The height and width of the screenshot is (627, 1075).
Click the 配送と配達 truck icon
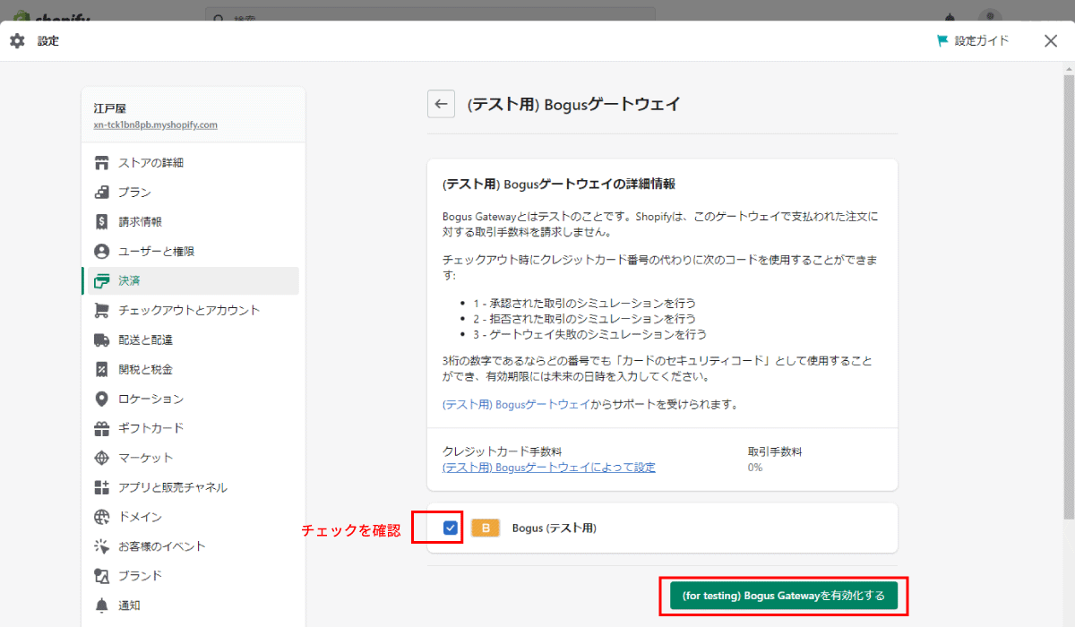click(x=102, y=340)
